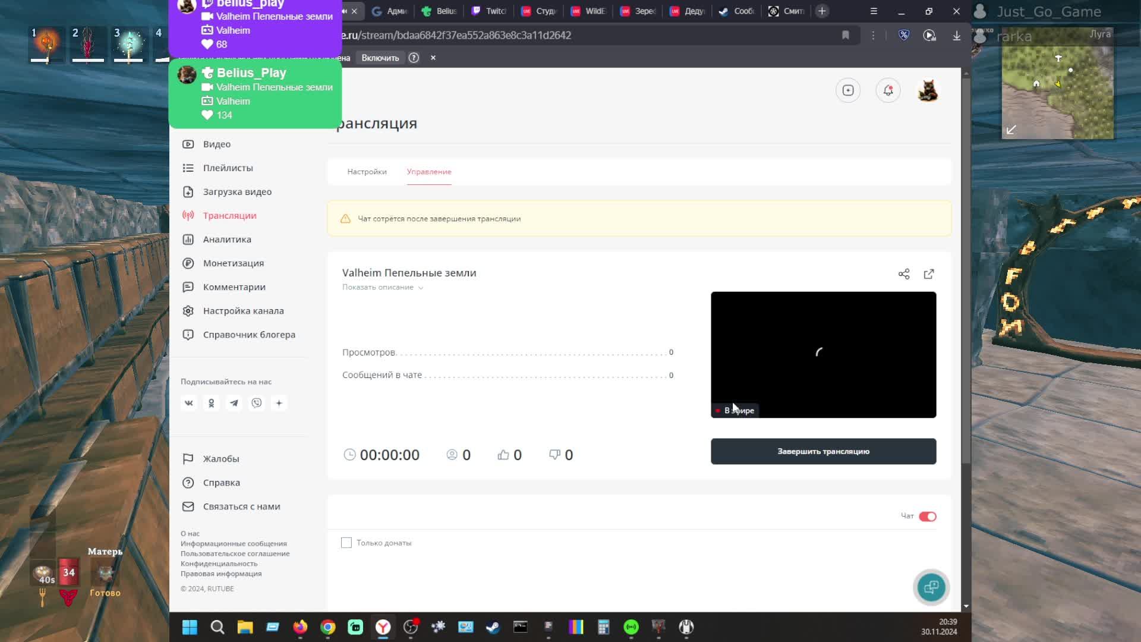This screenshot has height=642, width=1141.
Task: Open the VK social link icon
Action: click(x=189, y=403)
